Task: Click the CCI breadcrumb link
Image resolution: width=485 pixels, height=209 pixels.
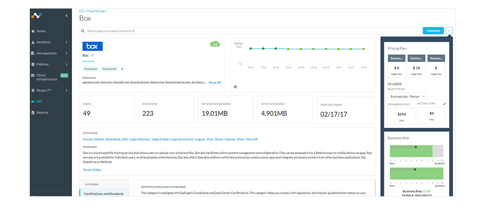Action: [81, 11]
